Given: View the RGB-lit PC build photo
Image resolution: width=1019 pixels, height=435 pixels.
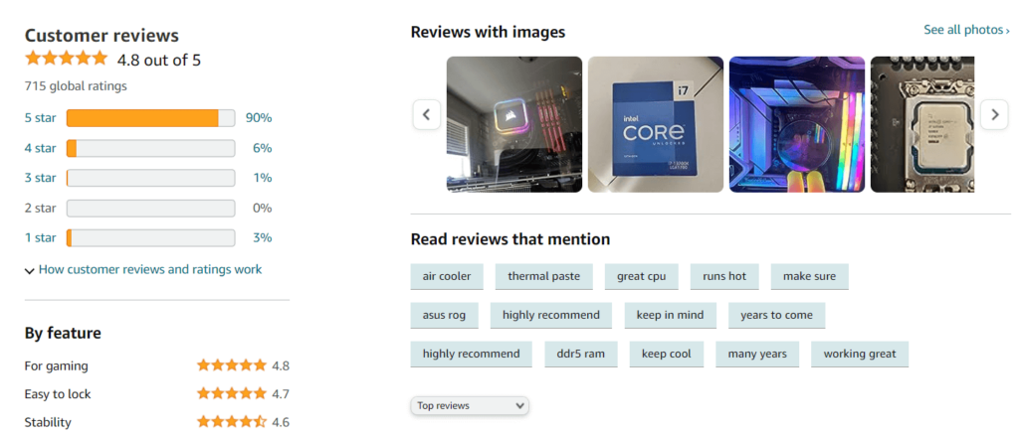Looking at the screenshot, I should 796,124.
